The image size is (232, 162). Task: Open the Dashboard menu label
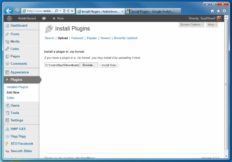click(x=19, y=26)
